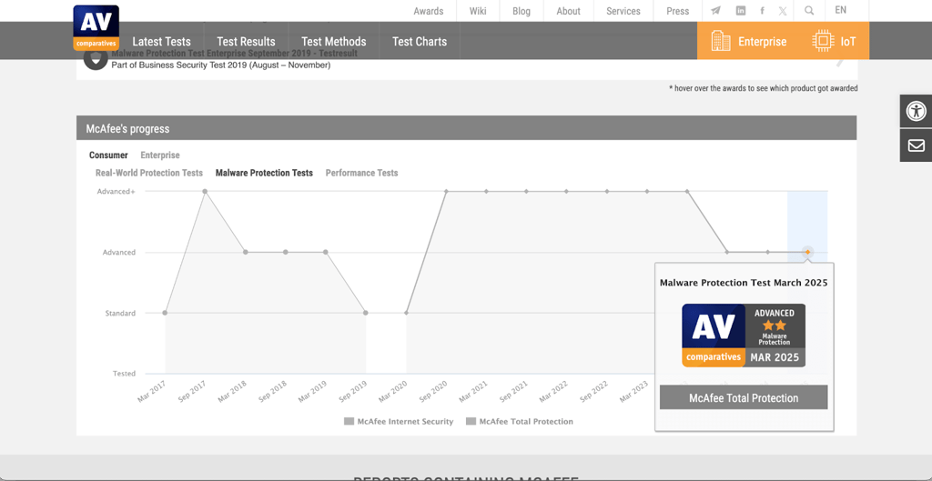Image resolution: width=932 pixels, height=481 pixels.
Task: Click the Sep 2021 Advanced+ data point
Action: (x=527, y=191)
